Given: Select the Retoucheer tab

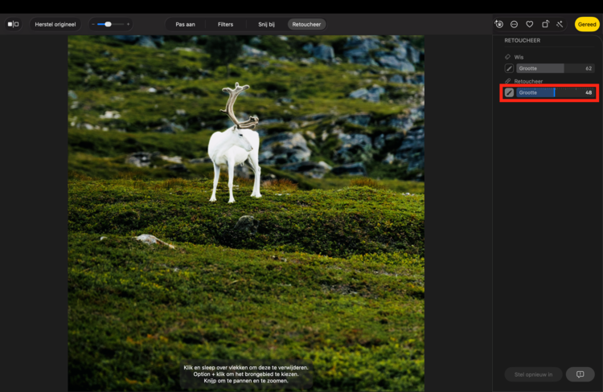Looking at the screenshot, I should click(x=306, y=24).
